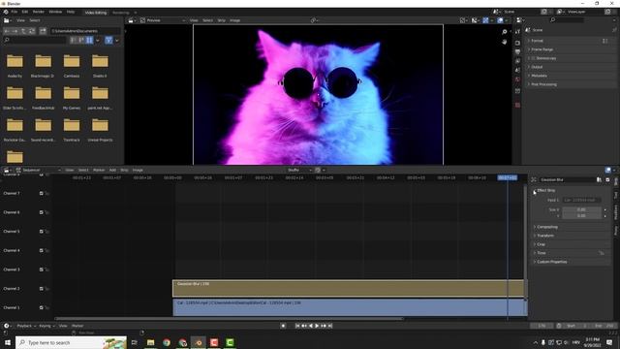Toggle the file browser filter funnel icon
620x349 pixels.
click(x=108, y=40)
